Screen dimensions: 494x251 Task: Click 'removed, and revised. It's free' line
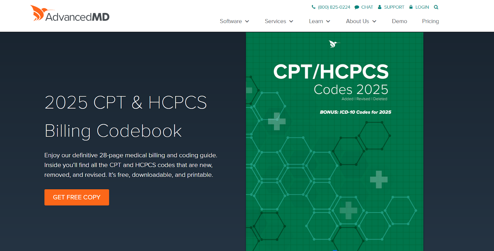[129, 175]
